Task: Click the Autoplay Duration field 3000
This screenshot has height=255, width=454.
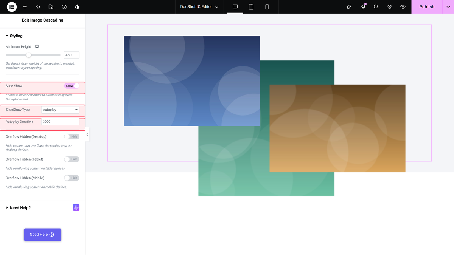Action: pos(60,122)
